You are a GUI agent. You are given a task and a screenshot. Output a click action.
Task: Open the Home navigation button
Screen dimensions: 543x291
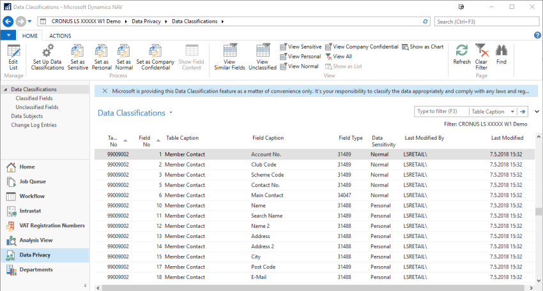pos(45,167)
